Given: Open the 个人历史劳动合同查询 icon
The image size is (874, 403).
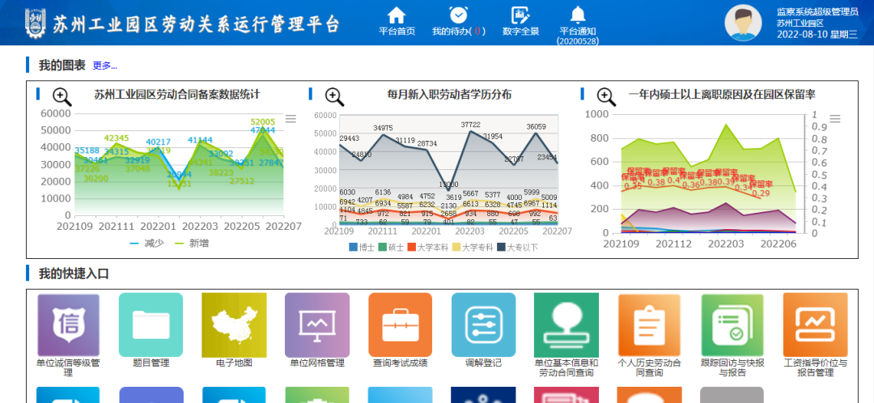Looking at the screenshot, I should point(649,325).
